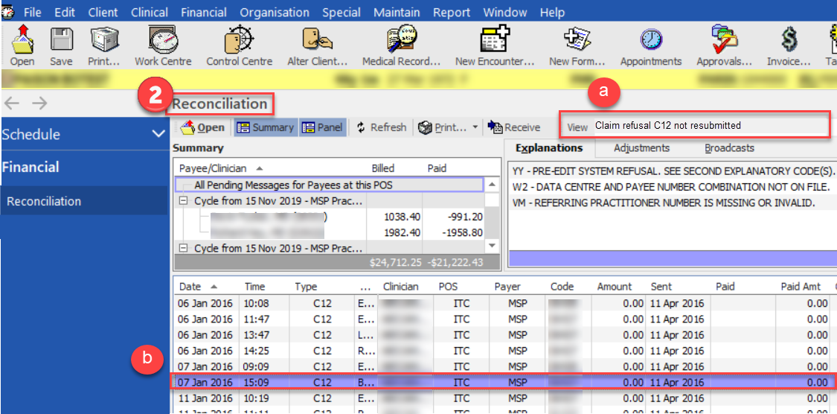Open the Financial menu
The height and width of the screenshot is (414, 837).
pyautogui.click(x=203, y=13)
